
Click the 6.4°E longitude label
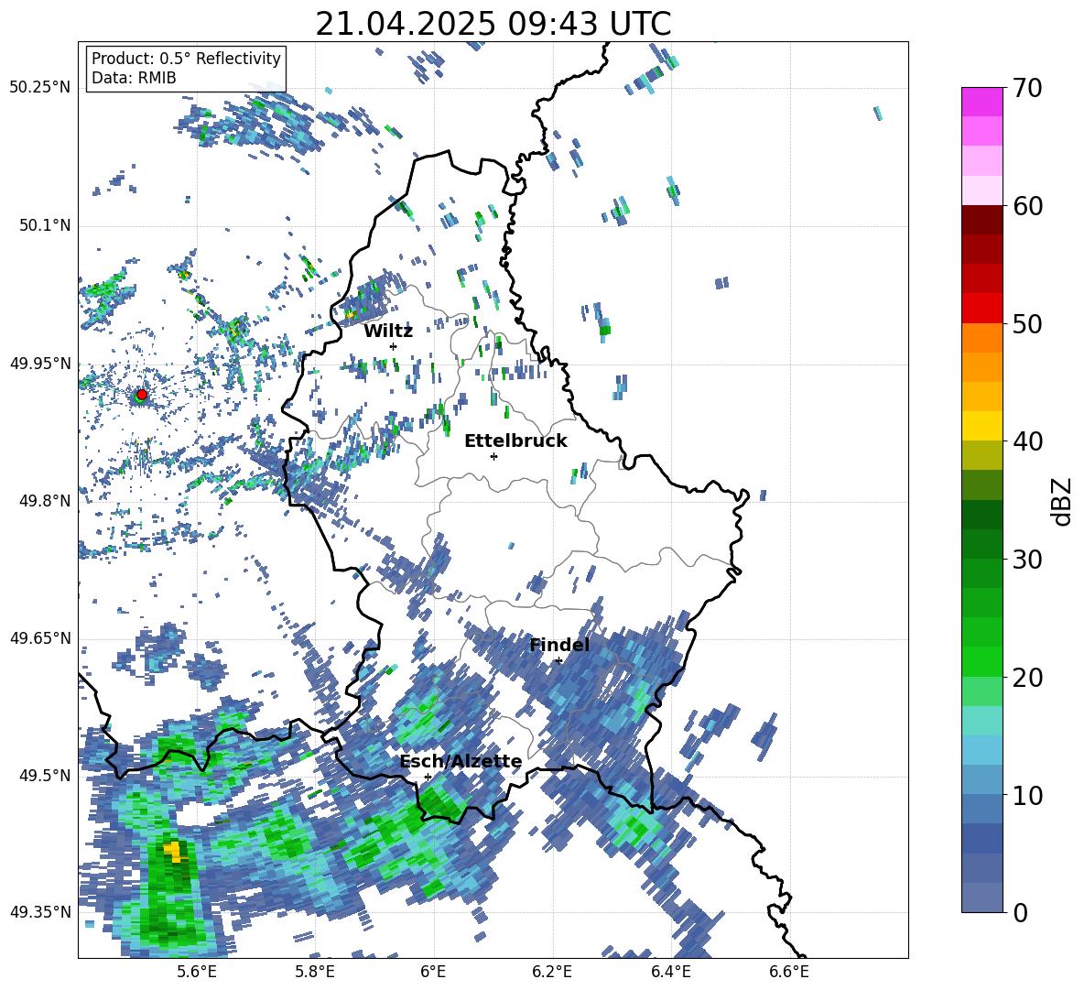click(671, 972)
